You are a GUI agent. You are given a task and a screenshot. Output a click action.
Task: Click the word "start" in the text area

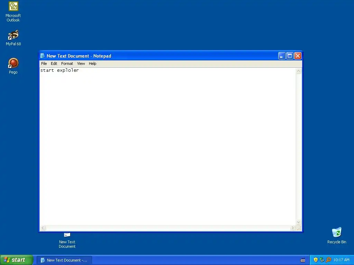[47, 70]
